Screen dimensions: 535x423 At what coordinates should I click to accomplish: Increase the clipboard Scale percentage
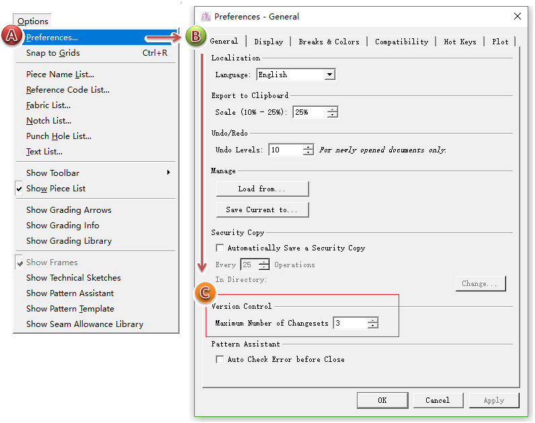coord(332,109)
